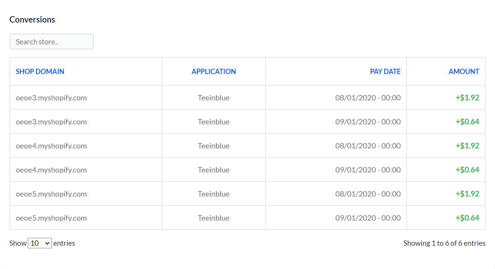
Task: Click Teeinblue application in the first row
Action: [x=214, y=98]
